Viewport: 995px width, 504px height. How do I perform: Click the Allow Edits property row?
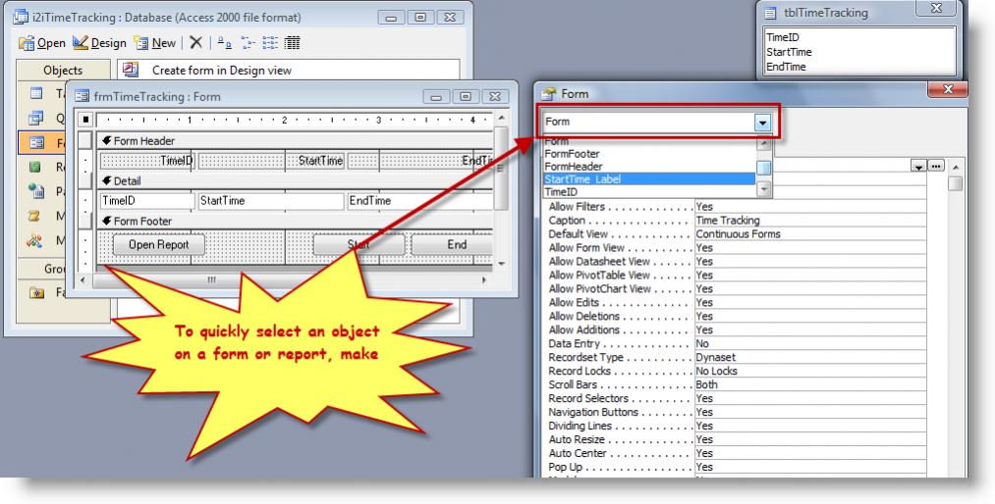(736, 302)
